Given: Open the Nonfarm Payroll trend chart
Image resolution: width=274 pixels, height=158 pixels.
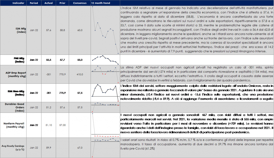Looking at the screenshot, I should pos(105,125).
